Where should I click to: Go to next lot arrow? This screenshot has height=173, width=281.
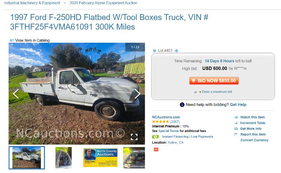coord(176,50)
